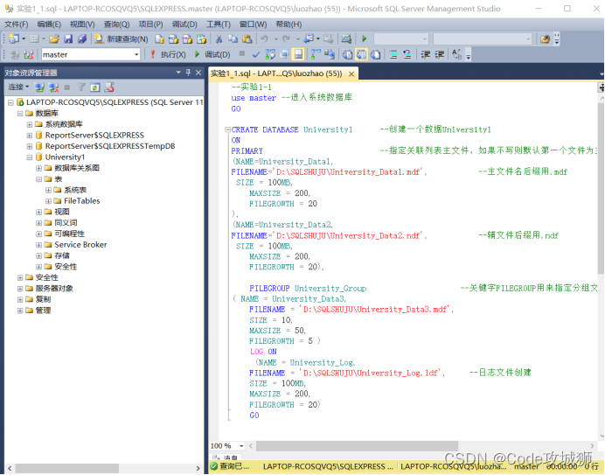Click the Copy icon in toolbar

(233, 39)
